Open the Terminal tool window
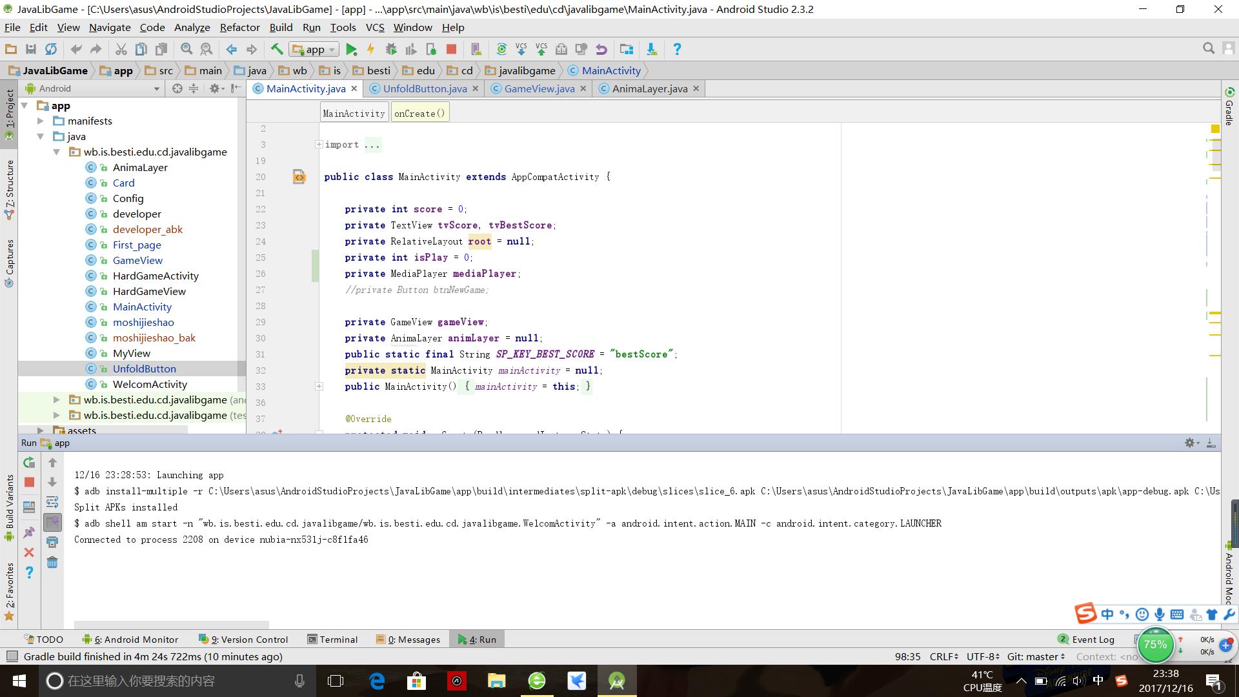Screen dimensions: 1239x697 coord(332,640)
